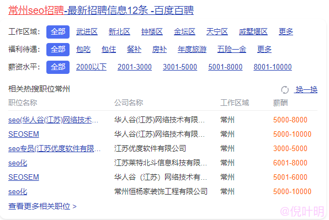Filter benefits by 包住
Screen dimensions: 329x220
pyautogui.click(x=109, y=50)
